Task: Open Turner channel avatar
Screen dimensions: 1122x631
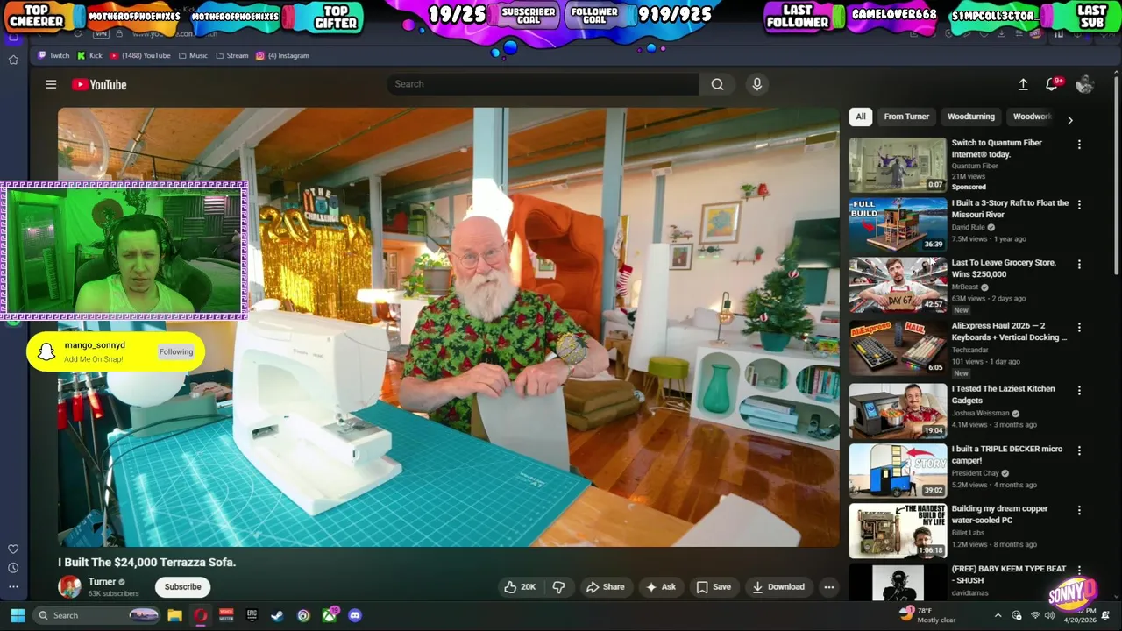Action: click(69, 586)
